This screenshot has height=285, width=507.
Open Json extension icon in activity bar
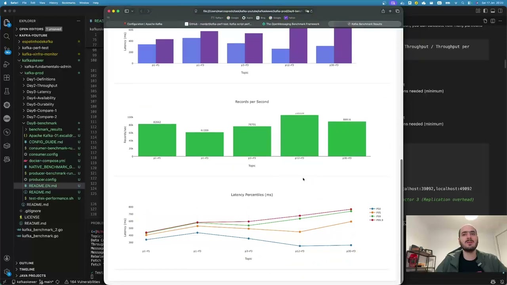coord(7,118)
